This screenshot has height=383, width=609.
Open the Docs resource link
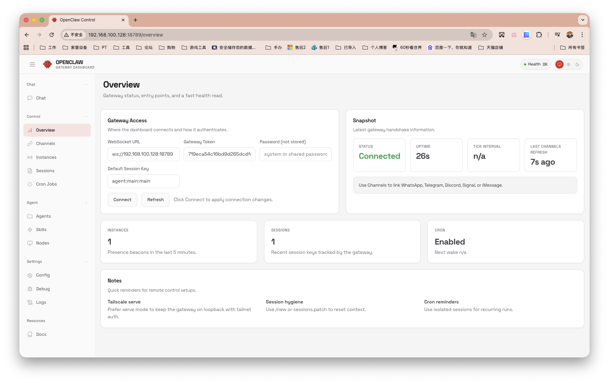point(41,334)
